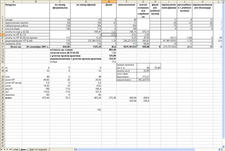
Task: Select column A header
Action: point(14,2)
